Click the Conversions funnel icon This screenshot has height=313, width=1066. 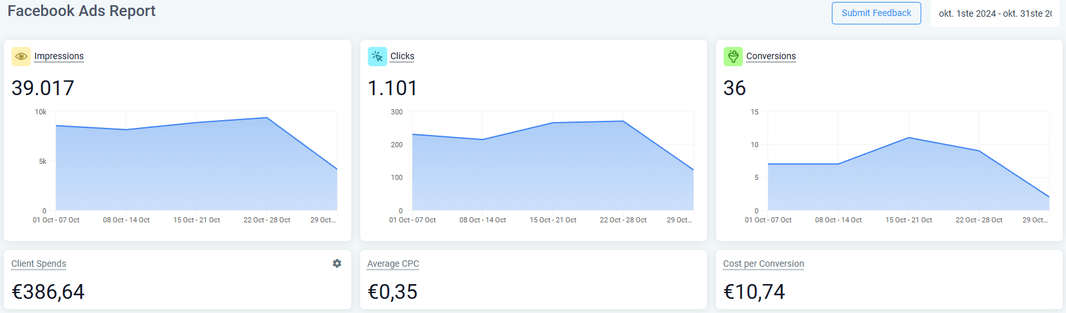(x=733, y=57)
